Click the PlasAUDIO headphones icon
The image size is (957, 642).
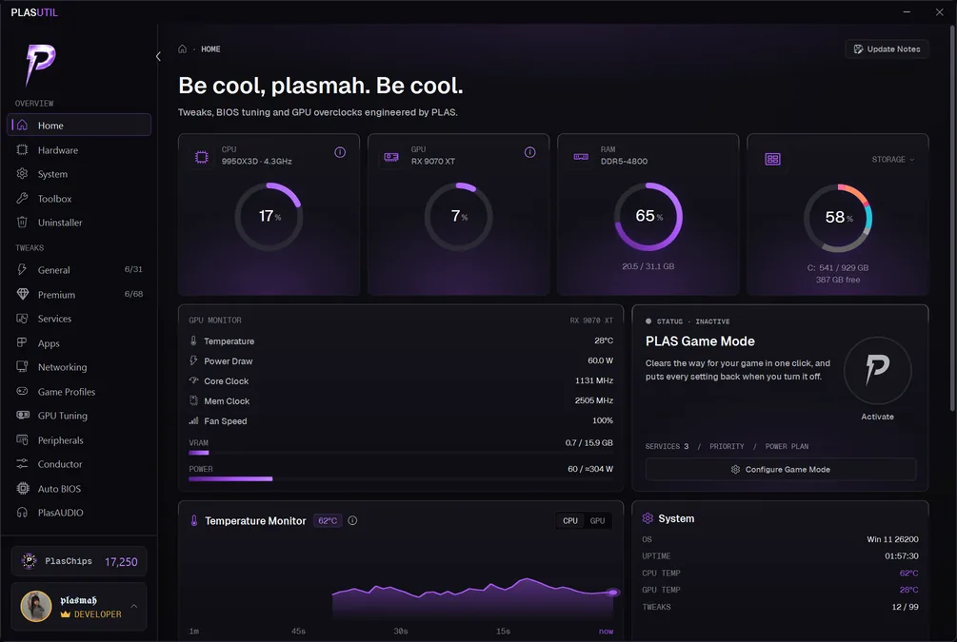22,512
